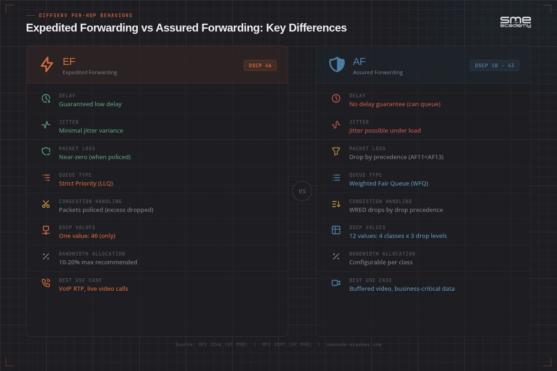Click the EF Congestion Handling scissors icon
The image size is (557, 371).
point(46,204)
